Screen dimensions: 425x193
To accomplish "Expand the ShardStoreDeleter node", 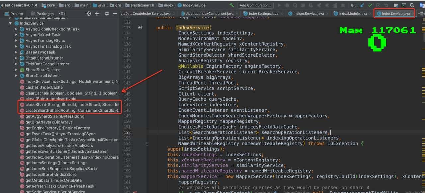I will pos(16,70).
